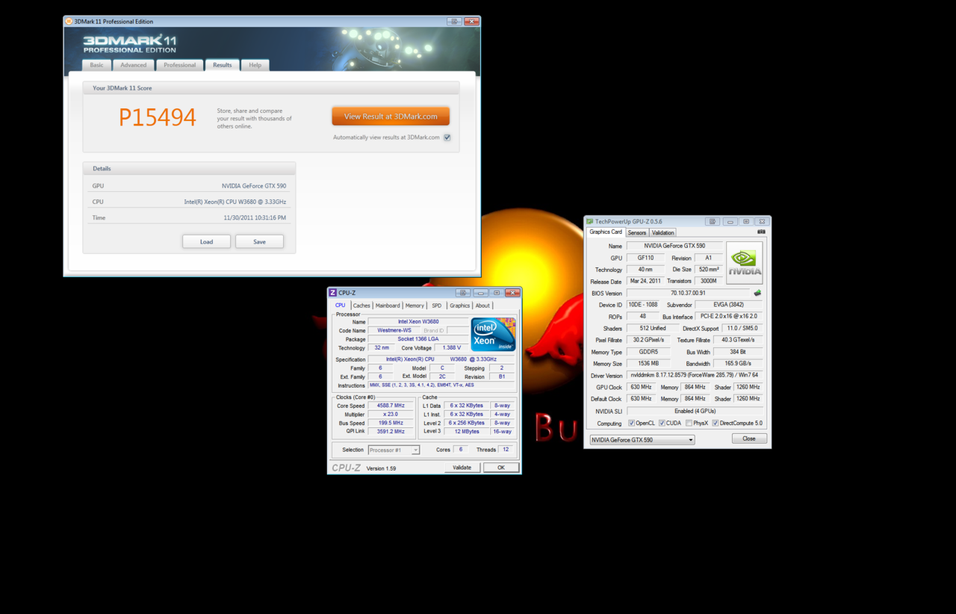Click the Validate button in CPU-Z
This screenshot has width=956, height=614.
tap(462, 468)
